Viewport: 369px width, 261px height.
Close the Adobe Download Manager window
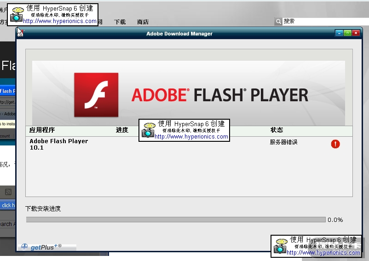point(356,33)
